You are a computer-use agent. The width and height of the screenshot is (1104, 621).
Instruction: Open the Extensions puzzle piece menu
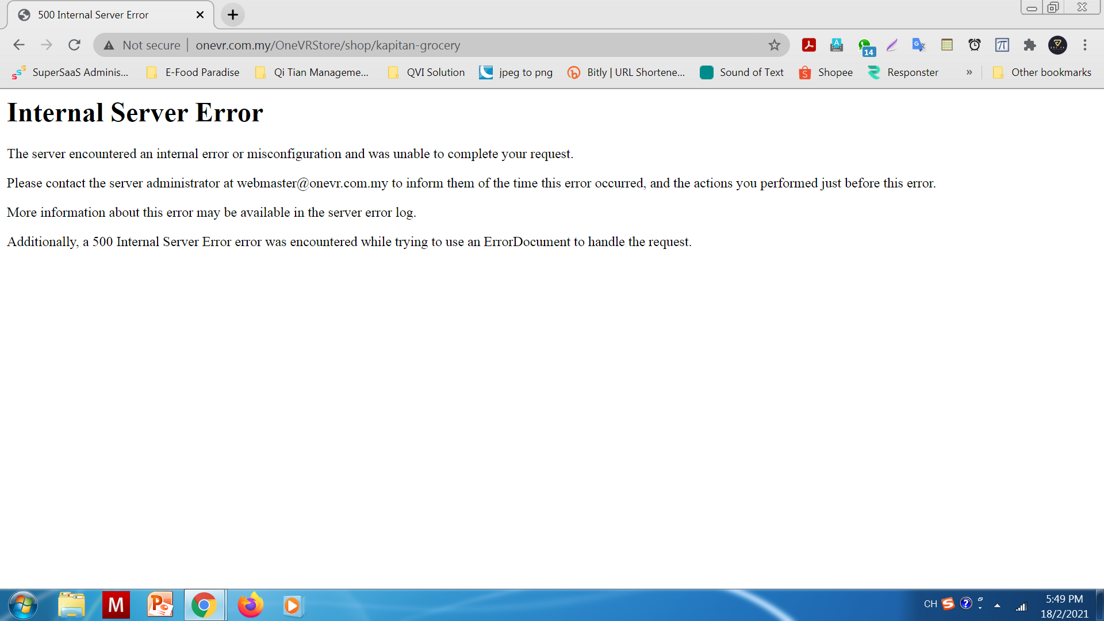(1029, 45)
